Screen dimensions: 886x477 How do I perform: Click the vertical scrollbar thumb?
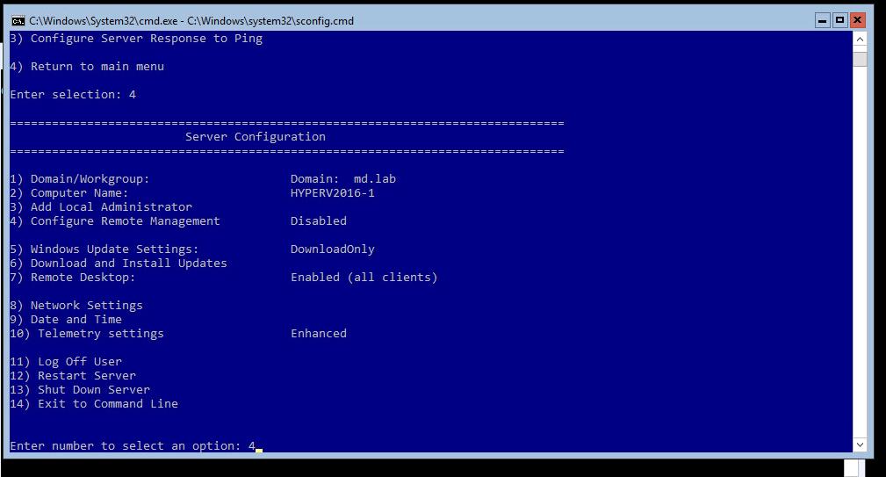coord(860,60)
